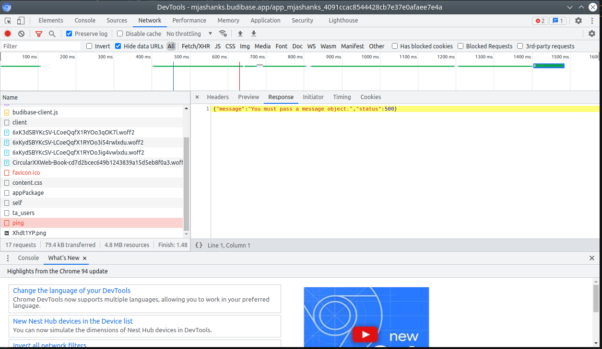Click the Filter text input
Image resolution: width=602 pixels, height=349 pixels.
(41, 46)
